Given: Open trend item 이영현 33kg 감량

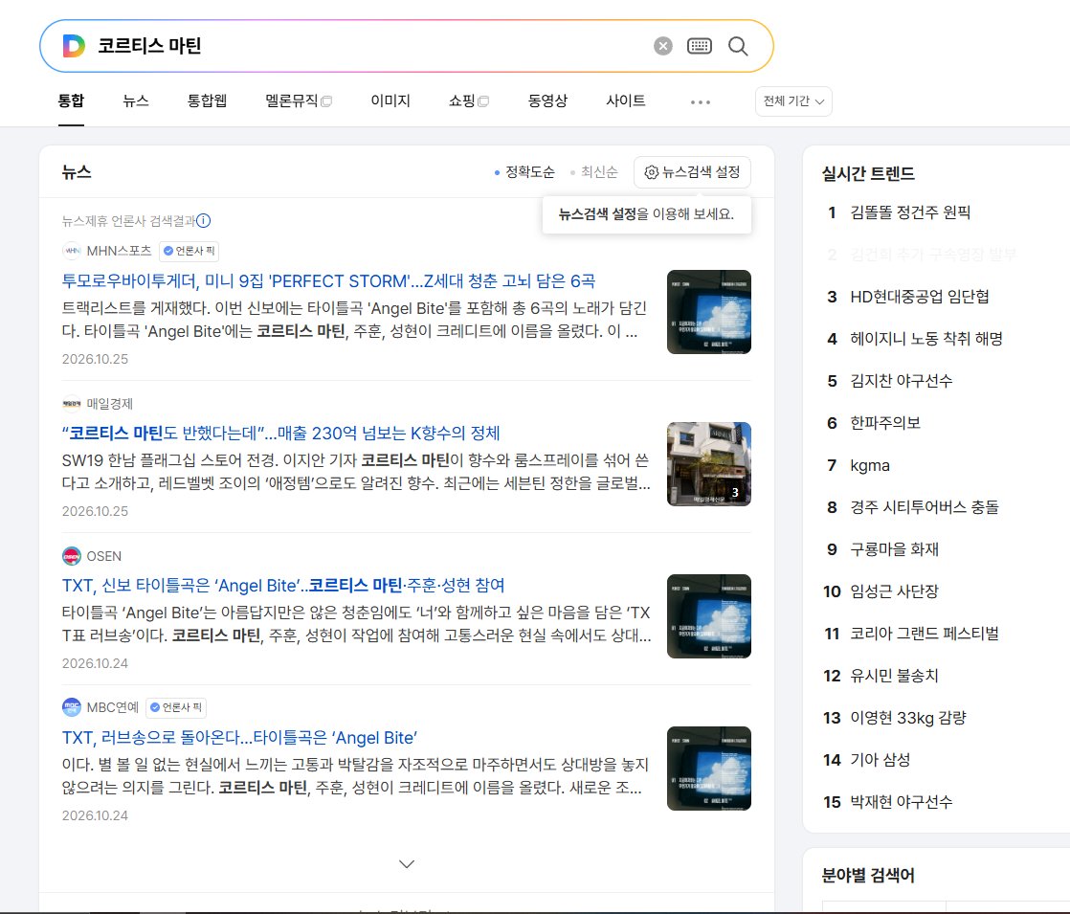Looking at the screenshot, I should (x=908, y=718).
